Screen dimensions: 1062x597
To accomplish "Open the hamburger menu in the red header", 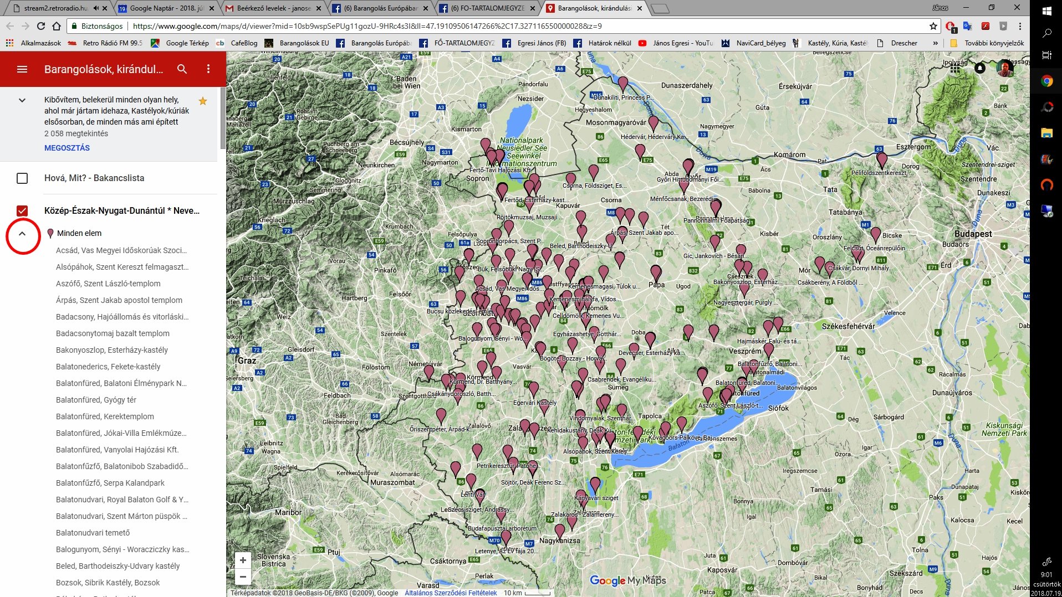I will click(x=22, y=69).
